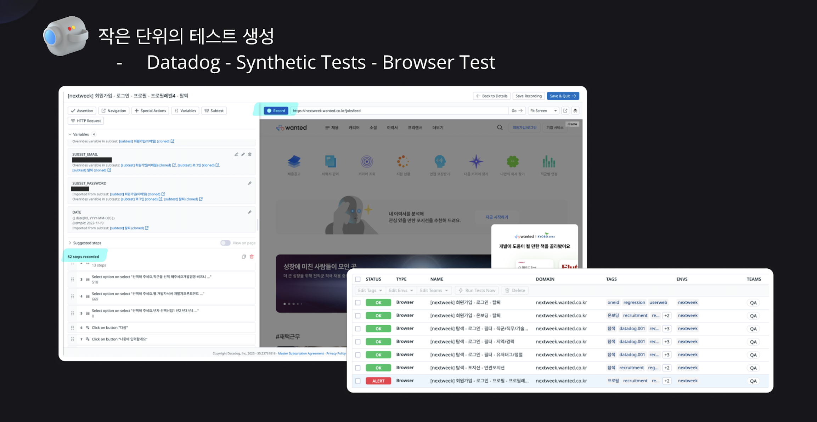Screen dimensions: 817x422
Task: Open the recorder in a popup window icon
Action: click(565, 111)
